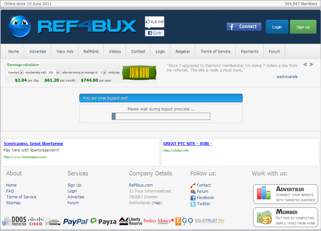Click Advertise under Services footer
This screenshot has width=321, height=231.
click(76, 197)
